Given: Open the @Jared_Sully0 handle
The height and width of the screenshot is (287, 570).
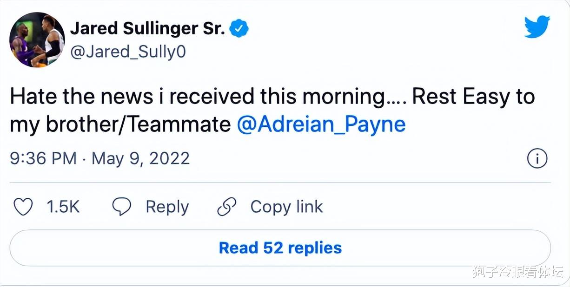Looking at the screenshot, I should click(128, 52).
